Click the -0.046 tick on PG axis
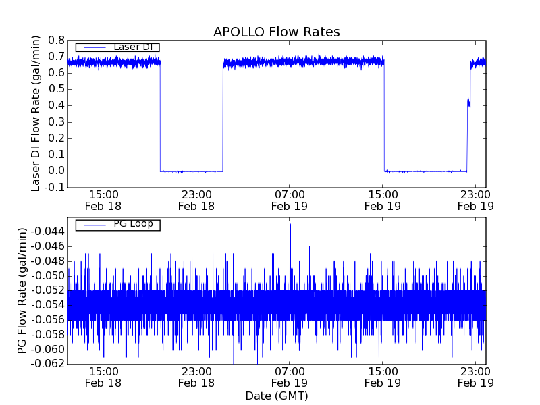The height and width of the screenshot is (405, 540). (x=47, y=246)
